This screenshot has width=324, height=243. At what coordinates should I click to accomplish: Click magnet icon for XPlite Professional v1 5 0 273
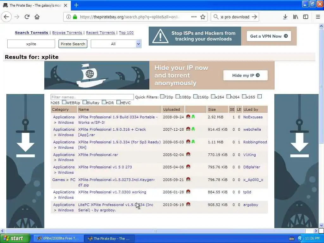188,167
